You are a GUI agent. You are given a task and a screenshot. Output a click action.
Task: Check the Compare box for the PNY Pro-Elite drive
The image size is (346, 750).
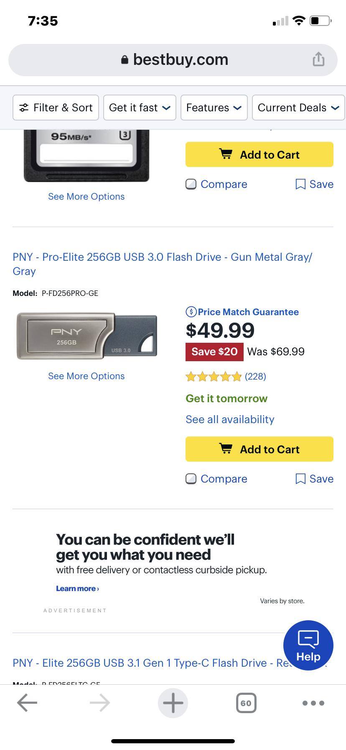(191, 478)
